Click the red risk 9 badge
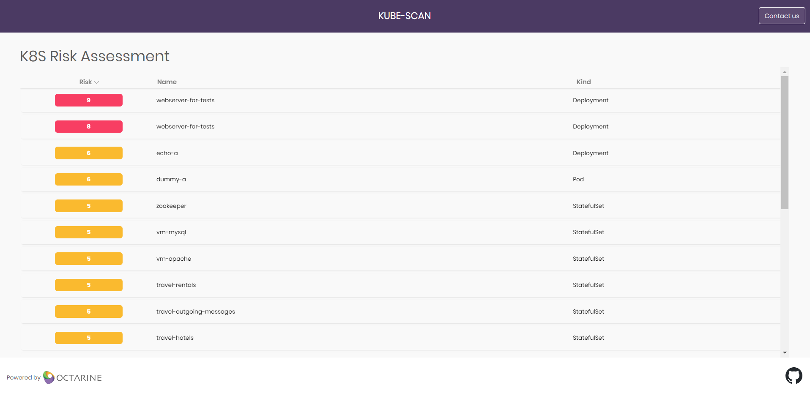This screenshot has height=396, width=810. pos(89,100)
